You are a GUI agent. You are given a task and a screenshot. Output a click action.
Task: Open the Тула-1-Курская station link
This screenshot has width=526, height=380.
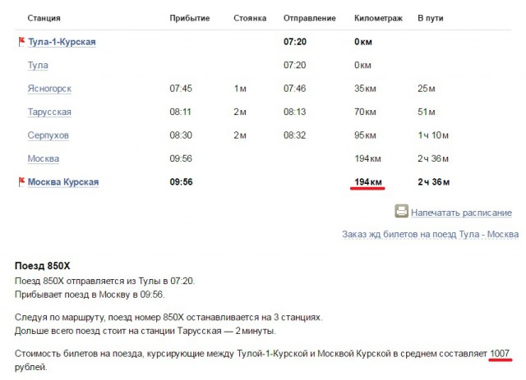62,42
